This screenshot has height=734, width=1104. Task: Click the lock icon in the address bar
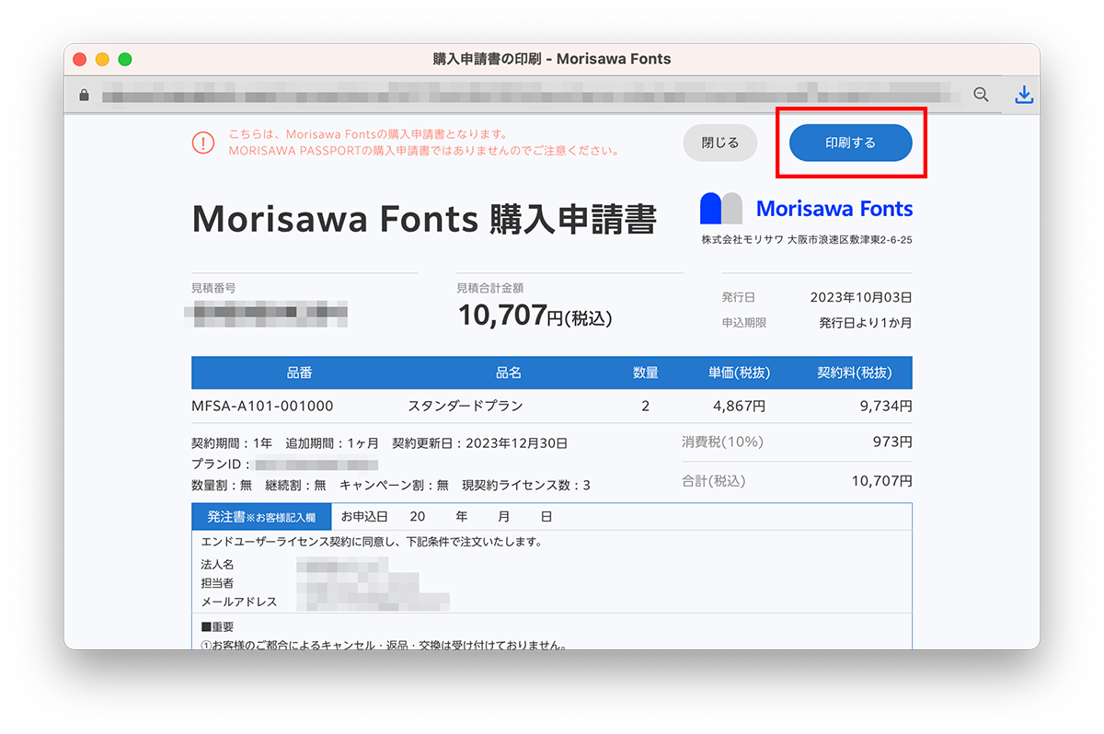pos(85,95)
